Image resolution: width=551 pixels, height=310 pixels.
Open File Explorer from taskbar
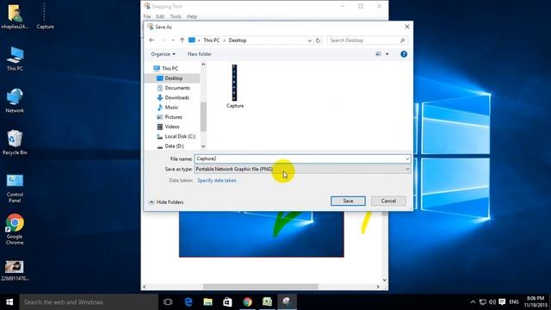(x=208, y=302)
